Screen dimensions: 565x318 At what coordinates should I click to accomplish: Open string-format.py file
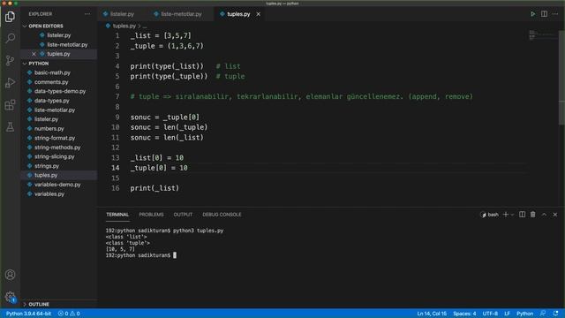coord(55,138)
